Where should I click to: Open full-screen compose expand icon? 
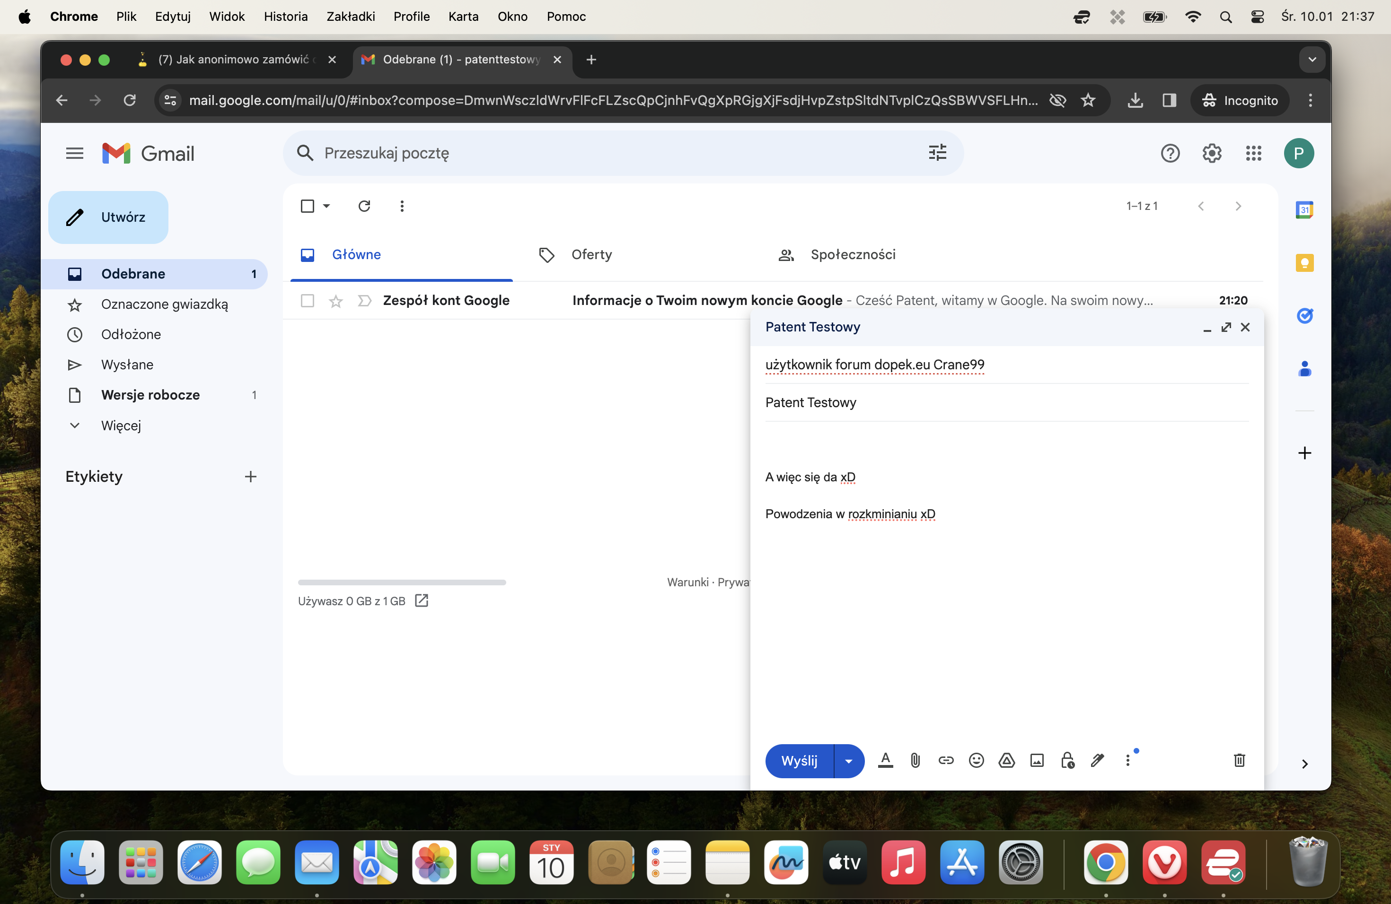click(1226, 327)
